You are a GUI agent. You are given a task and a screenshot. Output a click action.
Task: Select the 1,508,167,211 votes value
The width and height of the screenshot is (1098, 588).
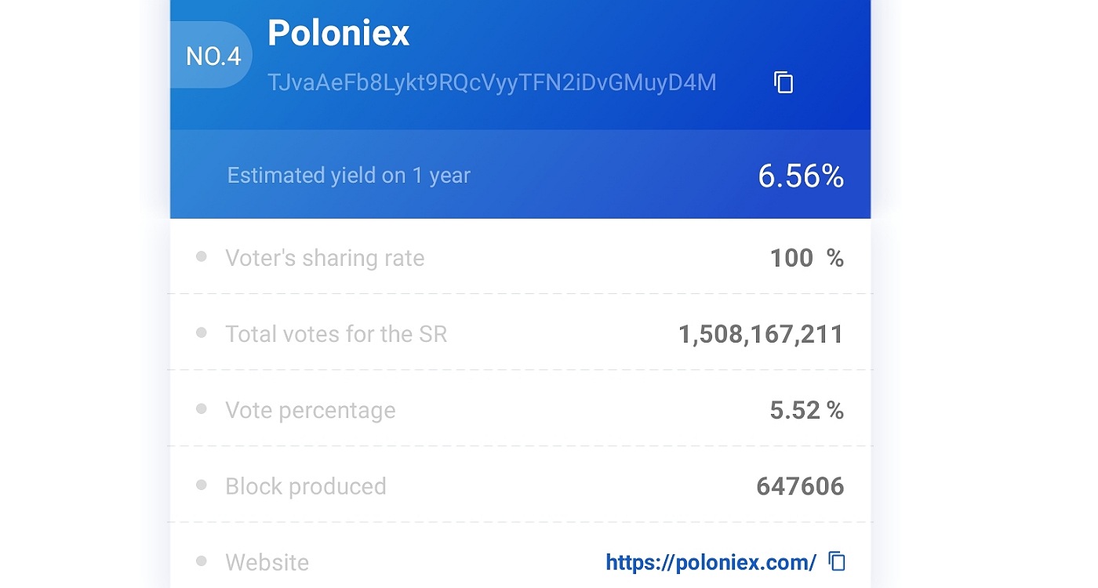pos(761,335)
